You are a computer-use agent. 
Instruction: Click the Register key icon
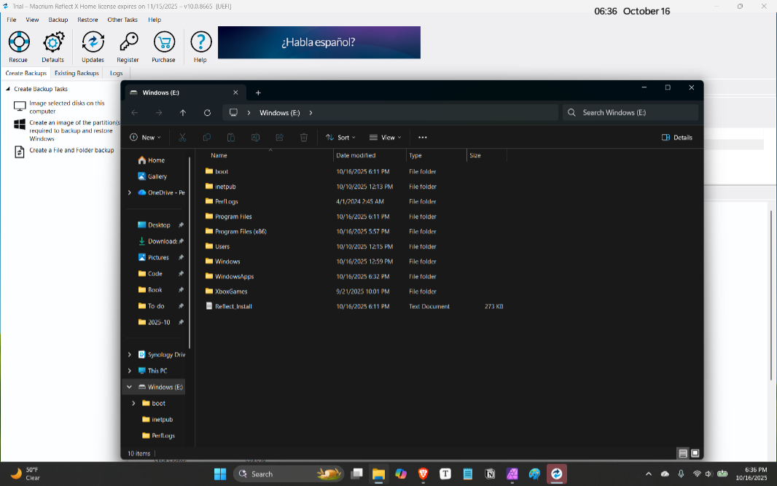(128, 47)
